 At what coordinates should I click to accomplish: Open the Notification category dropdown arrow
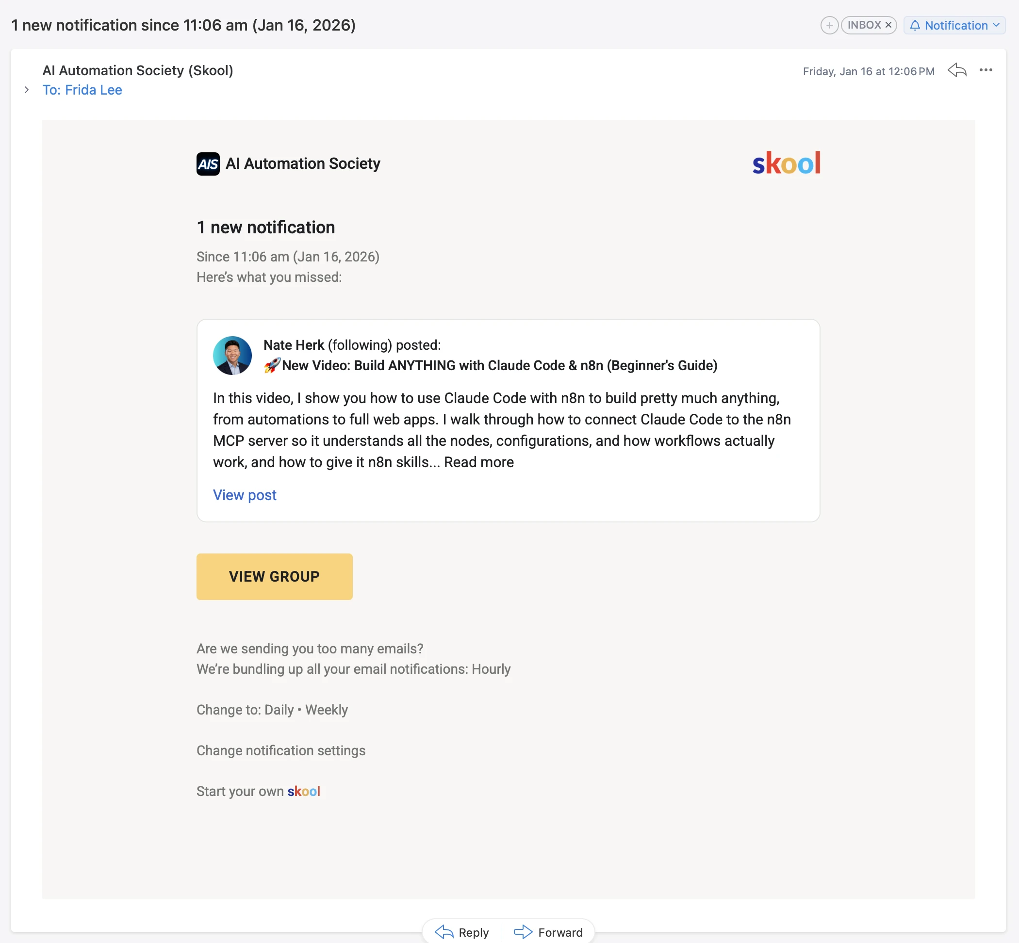tap(997, 25)
